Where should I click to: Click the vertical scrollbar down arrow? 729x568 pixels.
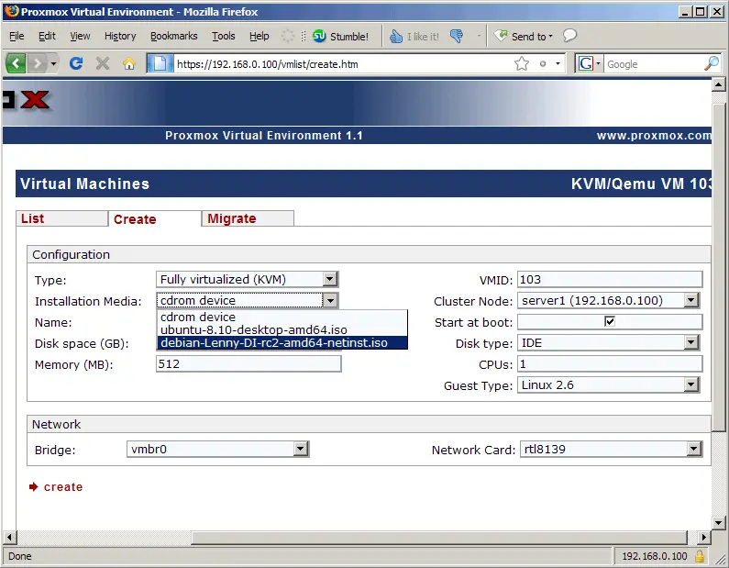[718, 523]
